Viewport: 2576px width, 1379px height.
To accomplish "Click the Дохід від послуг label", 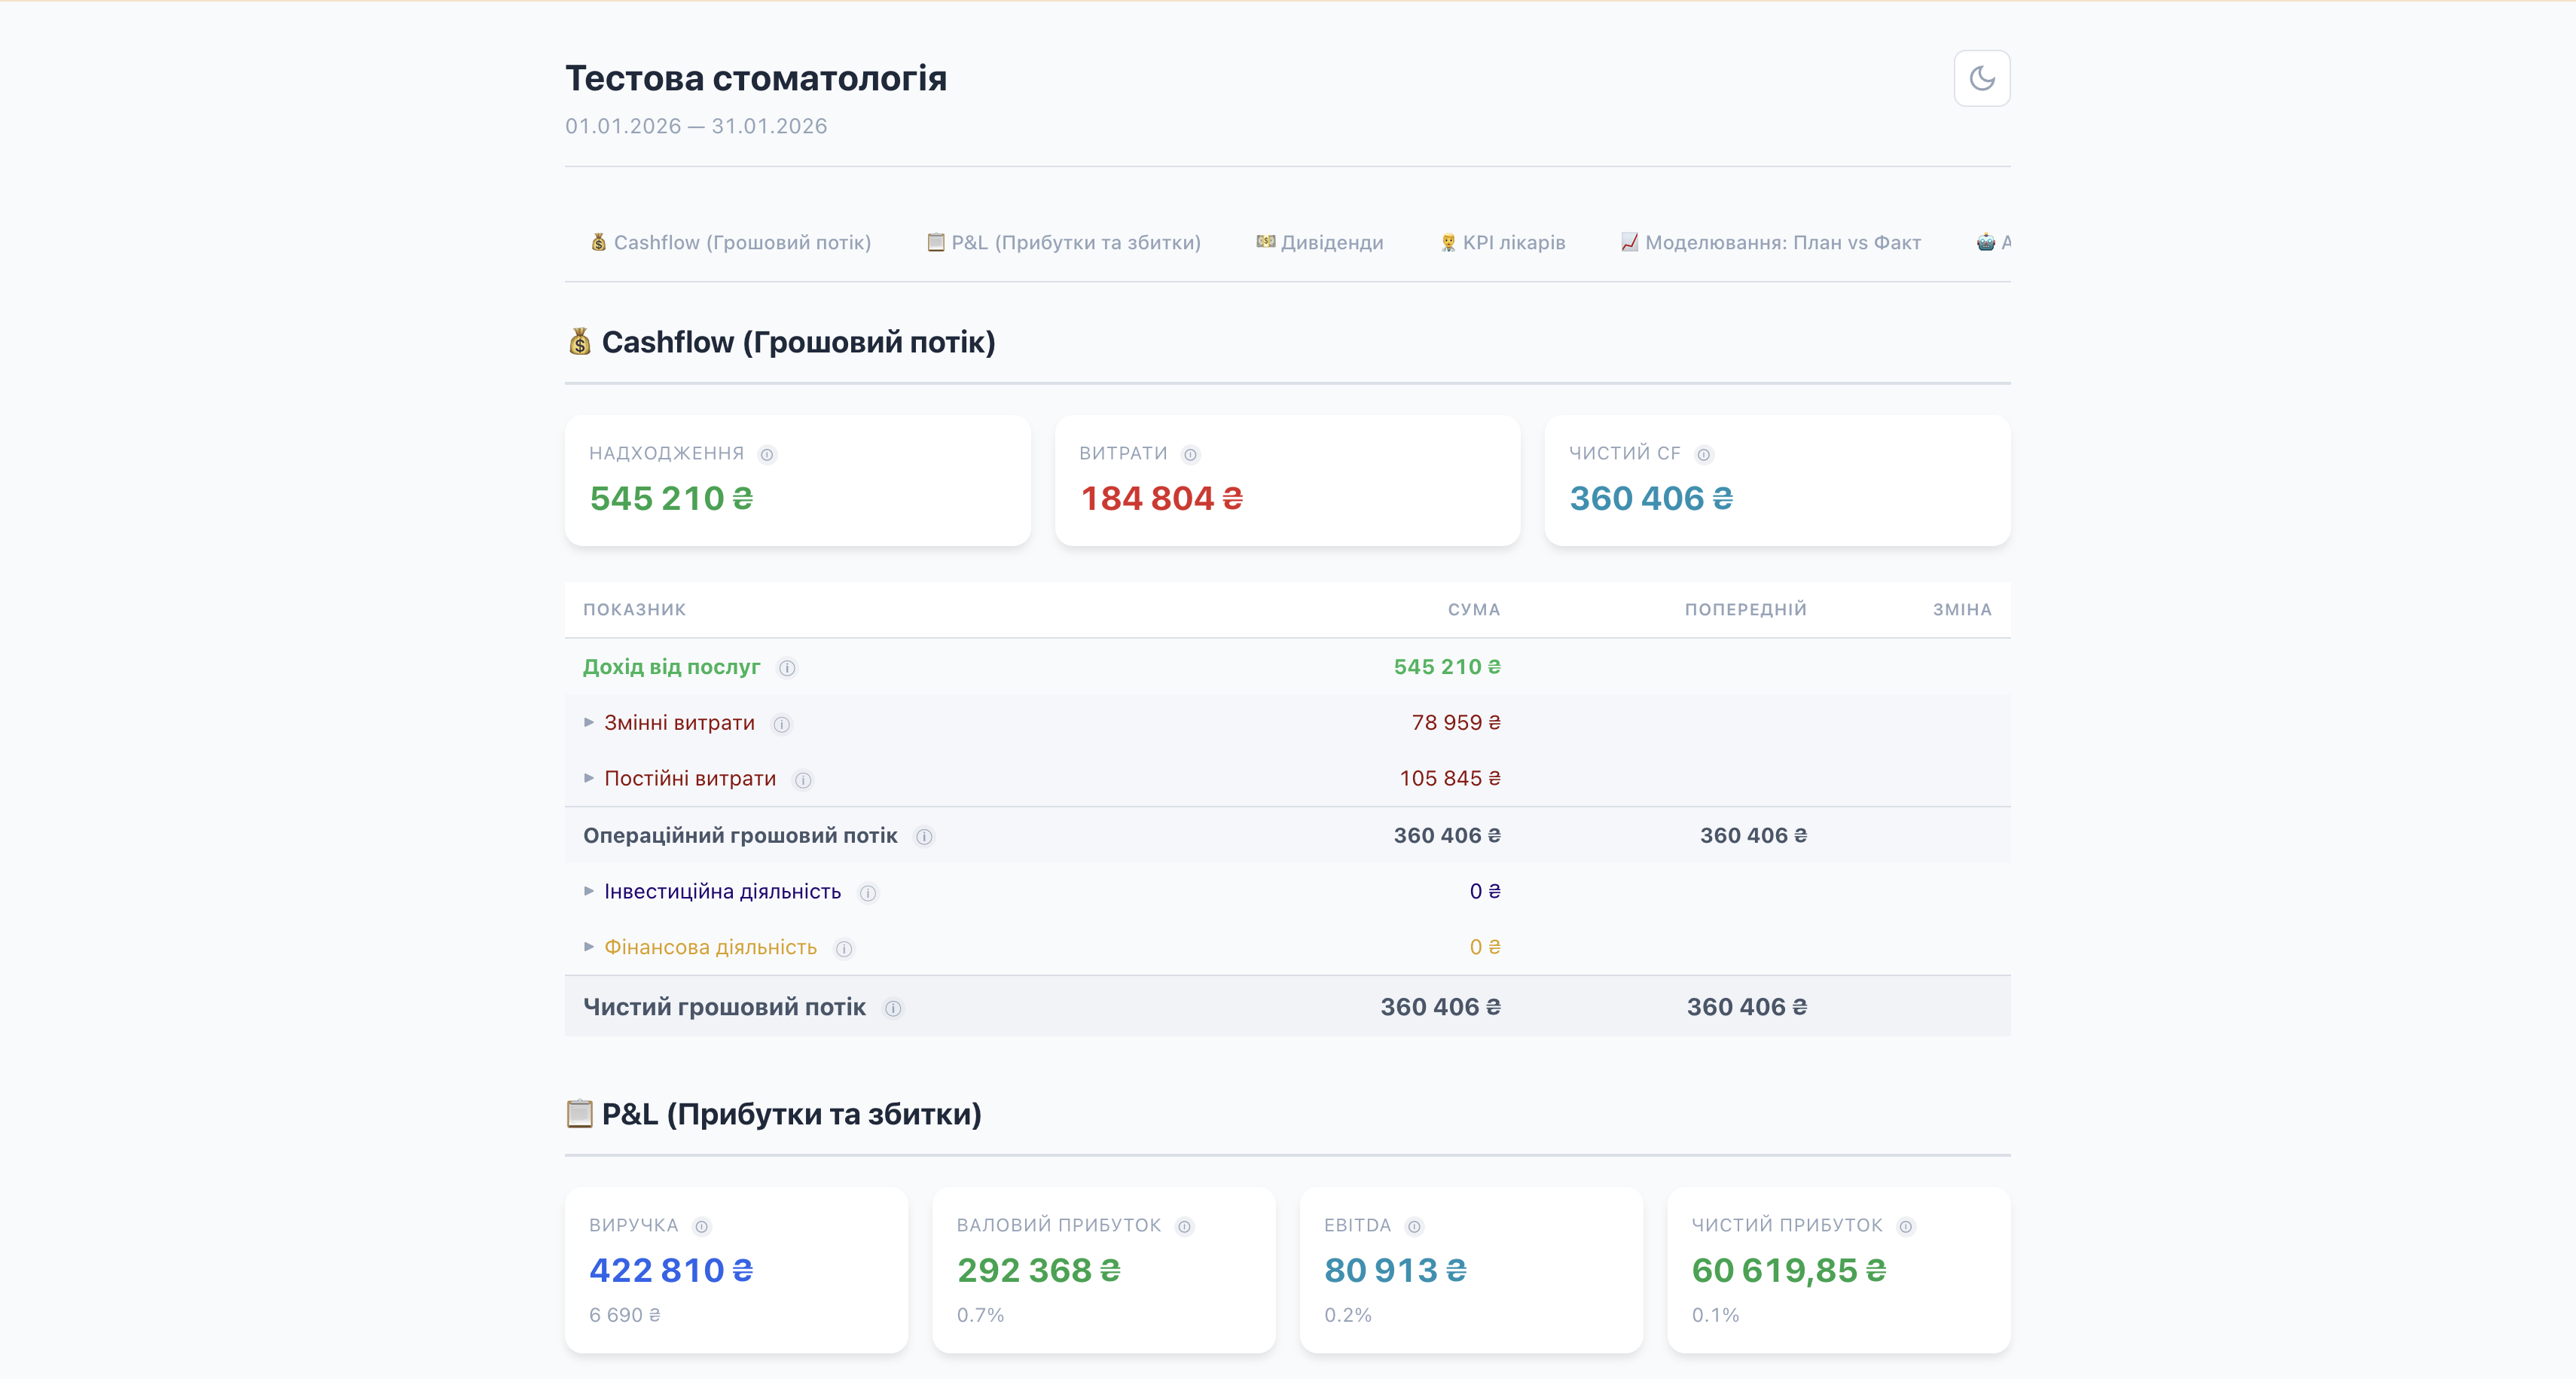I will click(671, 667).
